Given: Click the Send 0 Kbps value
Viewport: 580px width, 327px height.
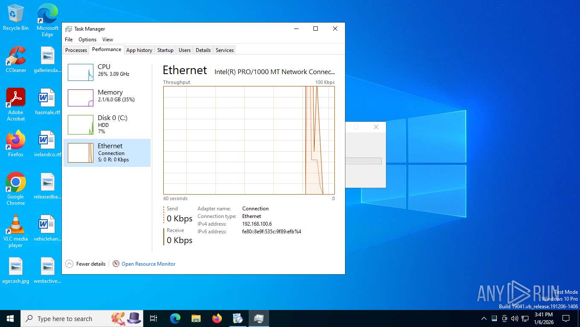Looking at the screenshot, I should point(180,218).
